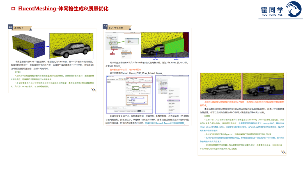Click the gray wind tunnel box image under 模型导入
Image resolution: width=303 pixels, height=169 pixels.
coord(29,46)
